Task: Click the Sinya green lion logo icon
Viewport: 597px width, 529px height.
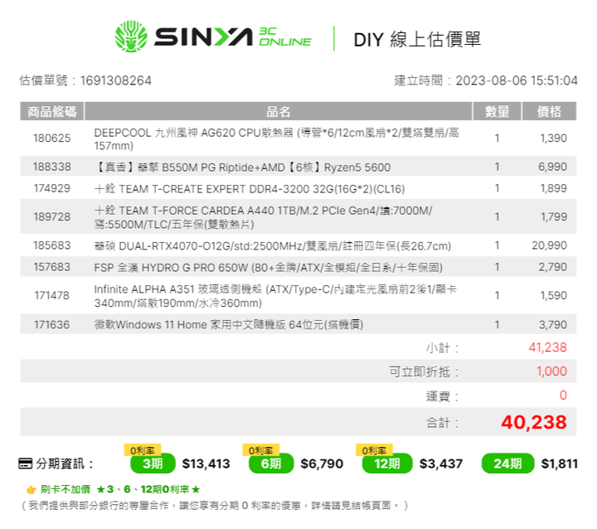Action: point(131,36)
